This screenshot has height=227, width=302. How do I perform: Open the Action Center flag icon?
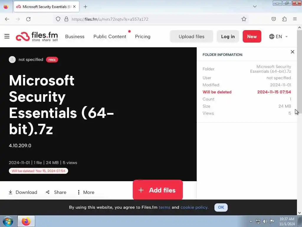click(272, 221)
